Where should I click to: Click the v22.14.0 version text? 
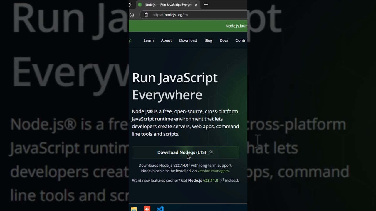pyautogui.click(x=181, y=166)
